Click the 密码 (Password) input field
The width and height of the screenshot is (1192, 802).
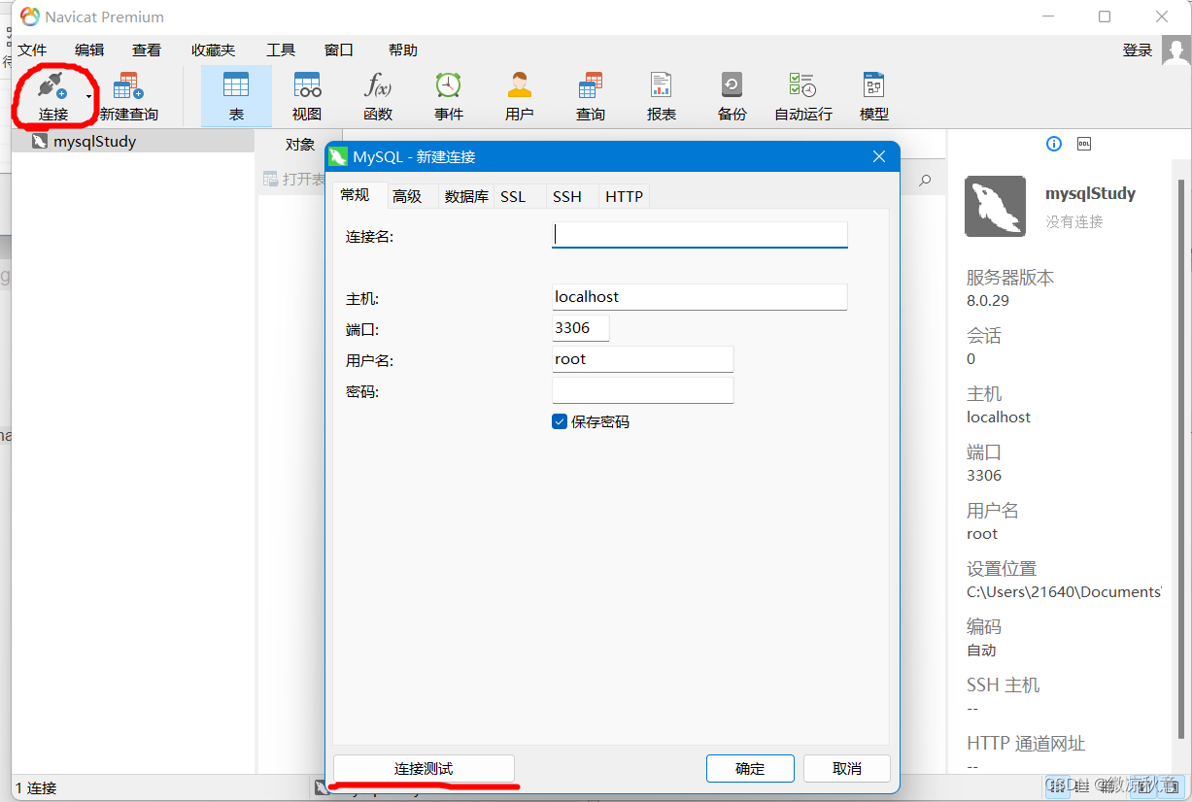coord(642,390)
